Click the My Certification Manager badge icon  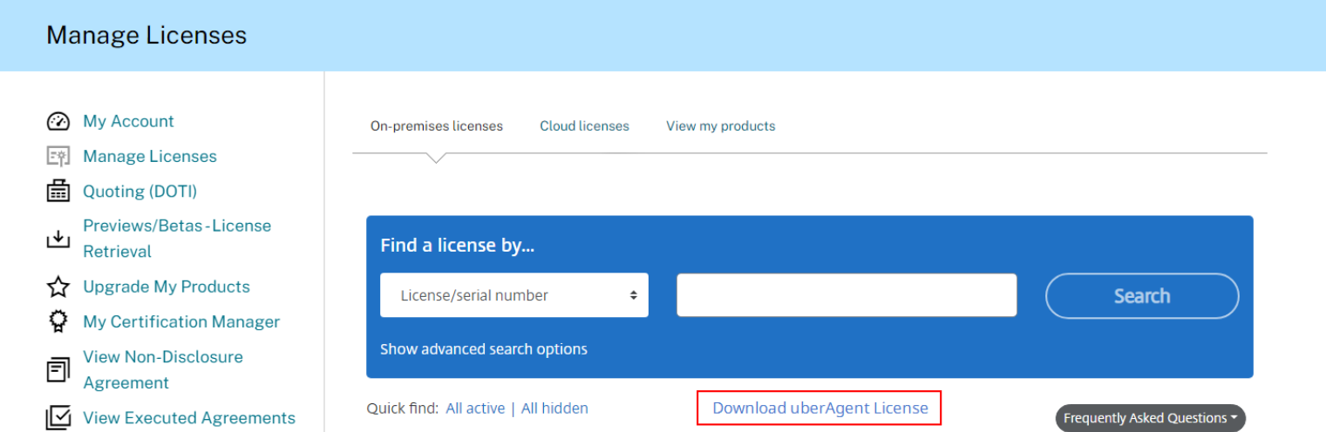click(58, 321)
